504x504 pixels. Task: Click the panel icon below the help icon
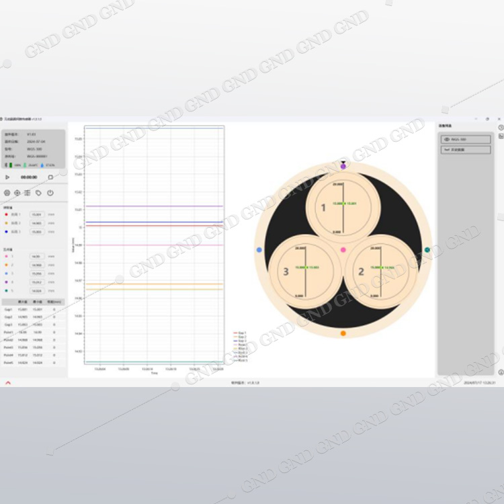[x=501, y=136]
